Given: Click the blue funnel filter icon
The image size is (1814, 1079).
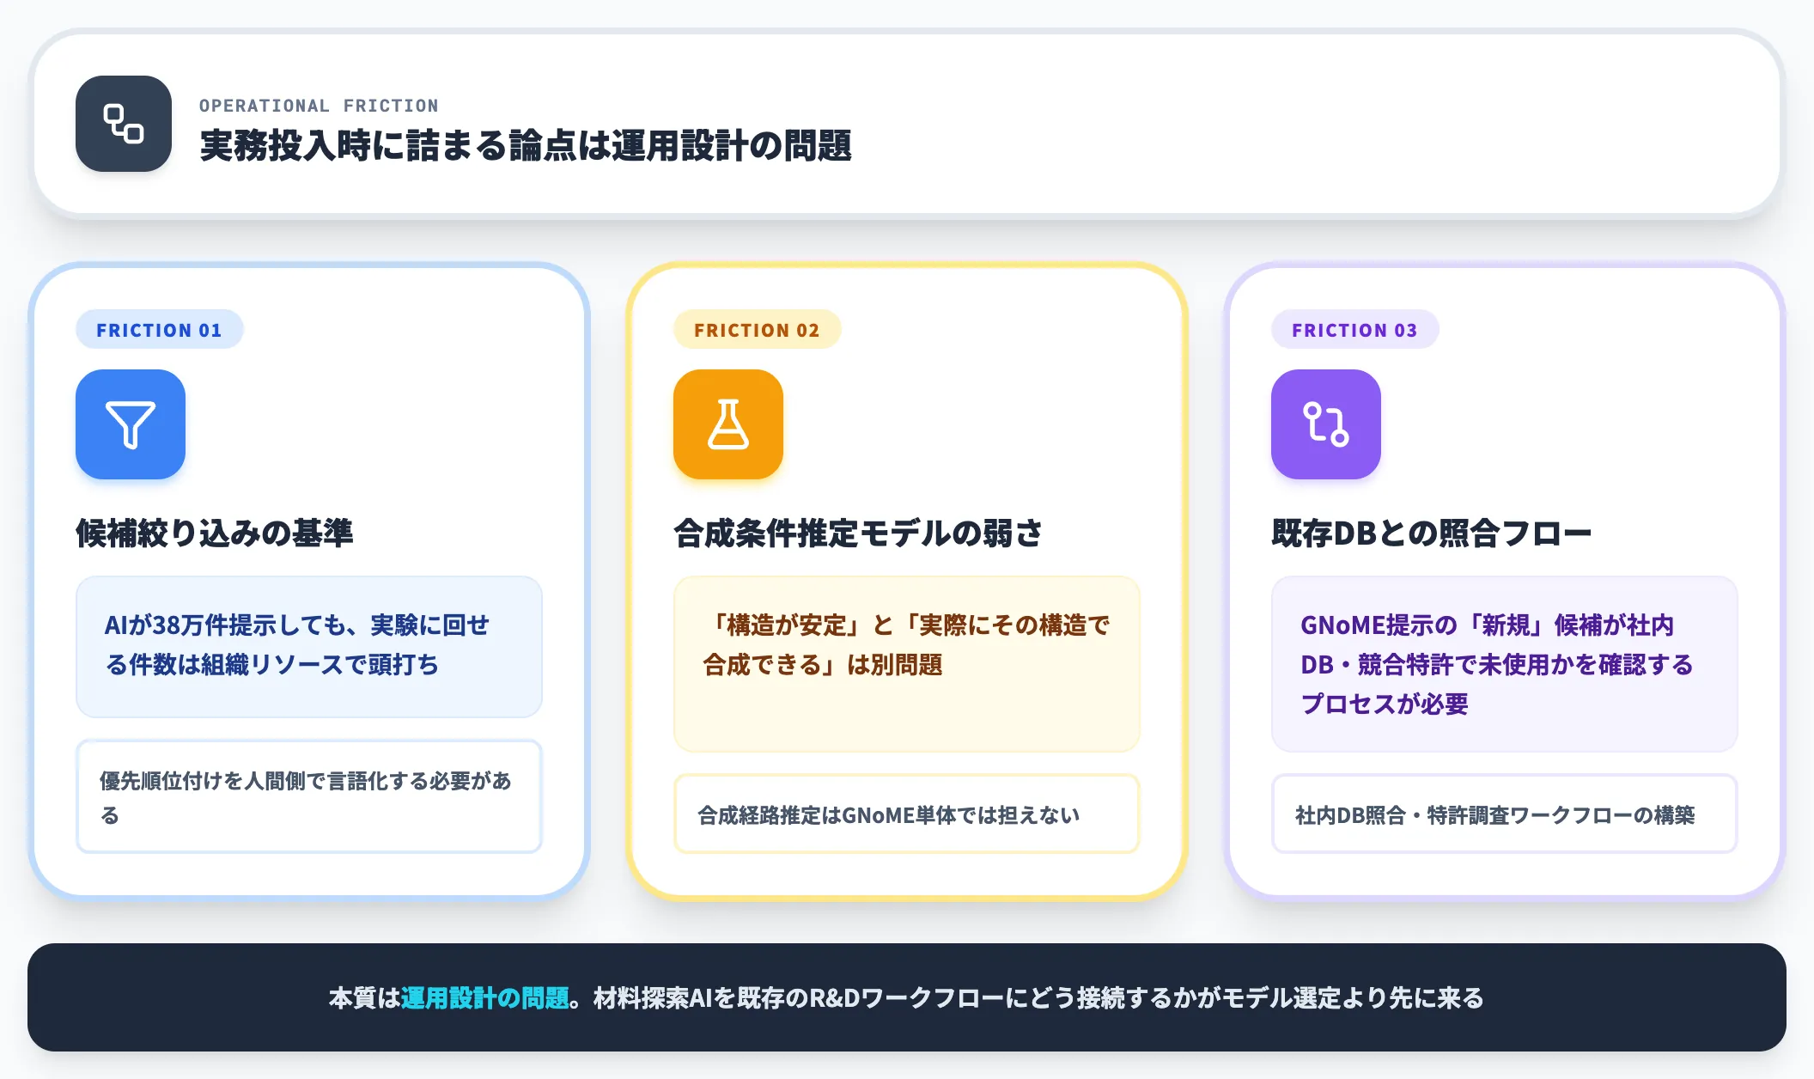Looking at the screenshot, I should click(x=131, y=424).
